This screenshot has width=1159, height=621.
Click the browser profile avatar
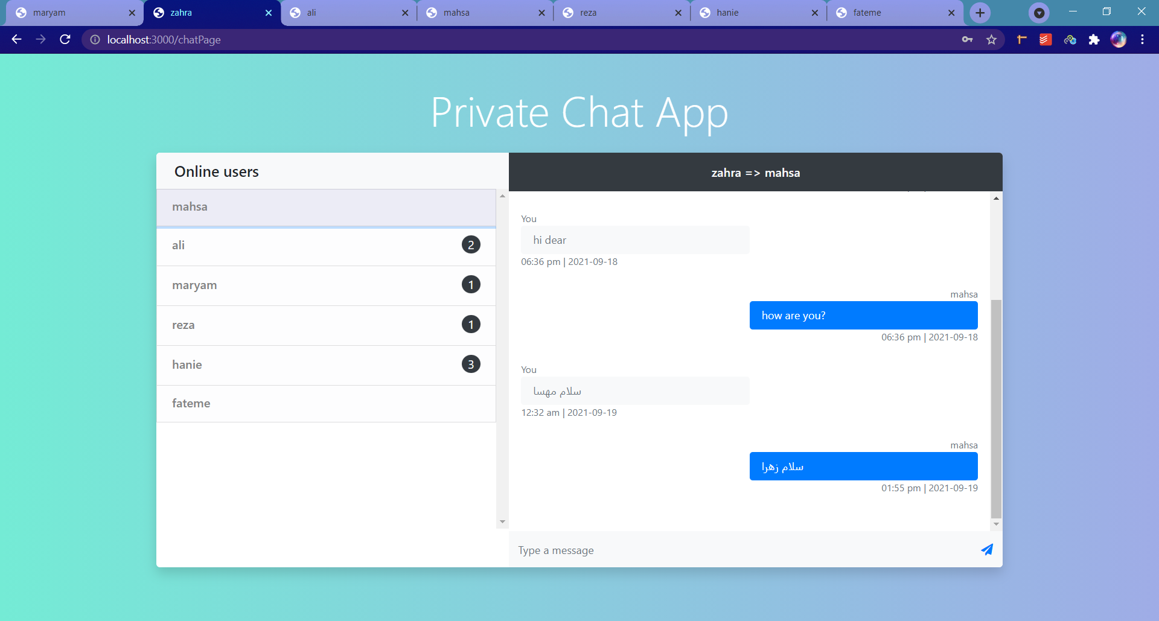pos(1118,39)
